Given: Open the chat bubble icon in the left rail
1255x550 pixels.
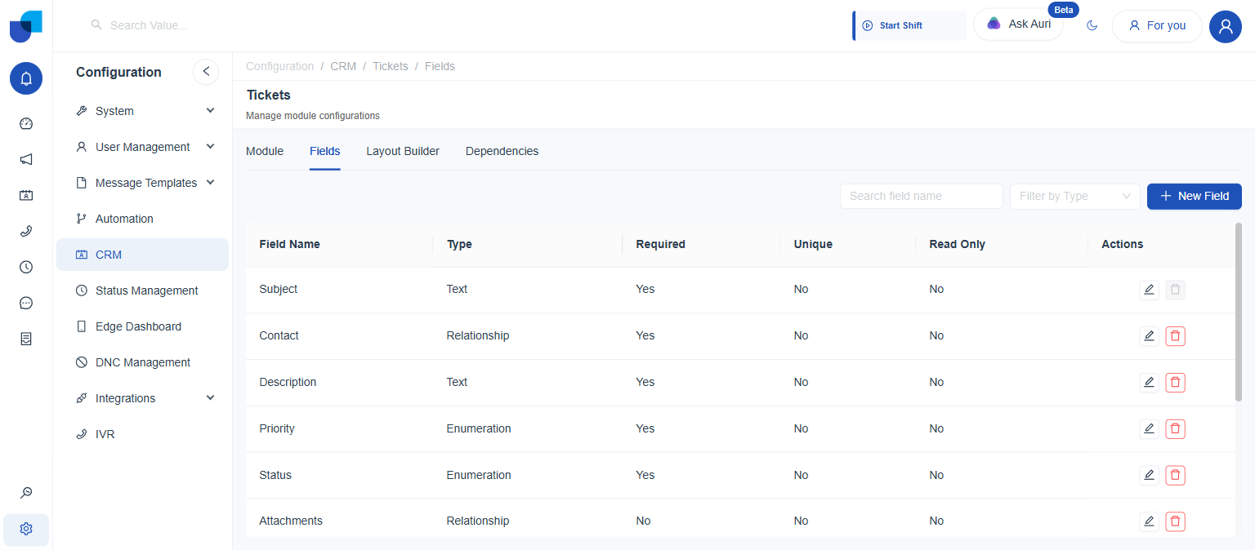Looking at the screenshot, I should [x=26, y=304].
